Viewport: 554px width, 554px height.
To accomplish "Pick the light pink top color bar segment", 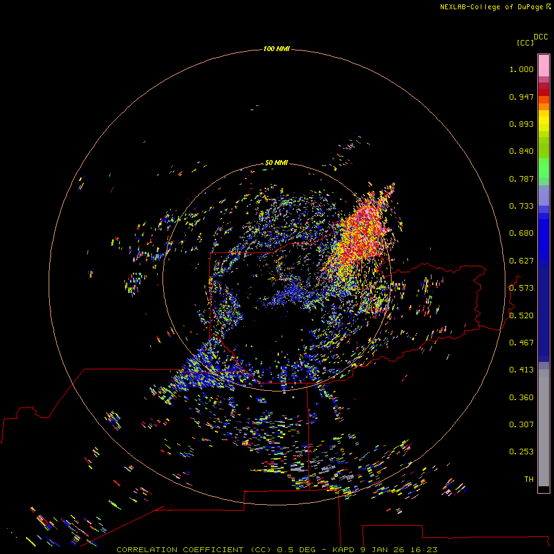I will pos(544,66).
